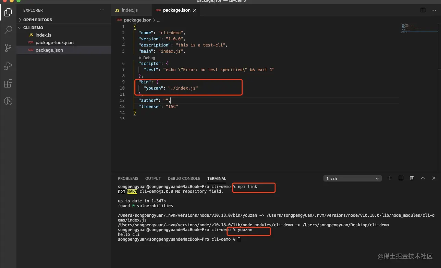The width and height of the screenshot is (441, 268).
Task: Open Explorer more actions ellipsis
Action: click(102, 10)
